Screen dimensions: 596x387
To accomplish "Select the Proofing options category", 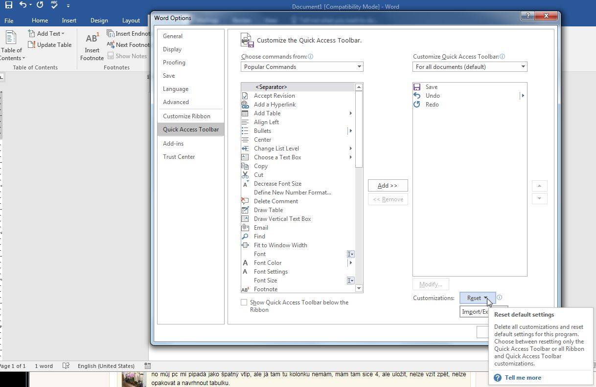I will [x=191, y=63].
